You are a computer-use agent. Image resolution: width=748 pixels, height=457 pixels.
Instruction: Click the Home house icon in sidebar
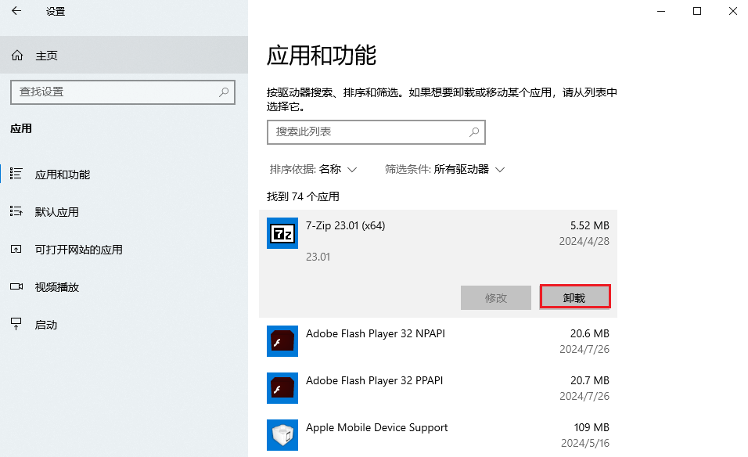(x=17, y=55)
